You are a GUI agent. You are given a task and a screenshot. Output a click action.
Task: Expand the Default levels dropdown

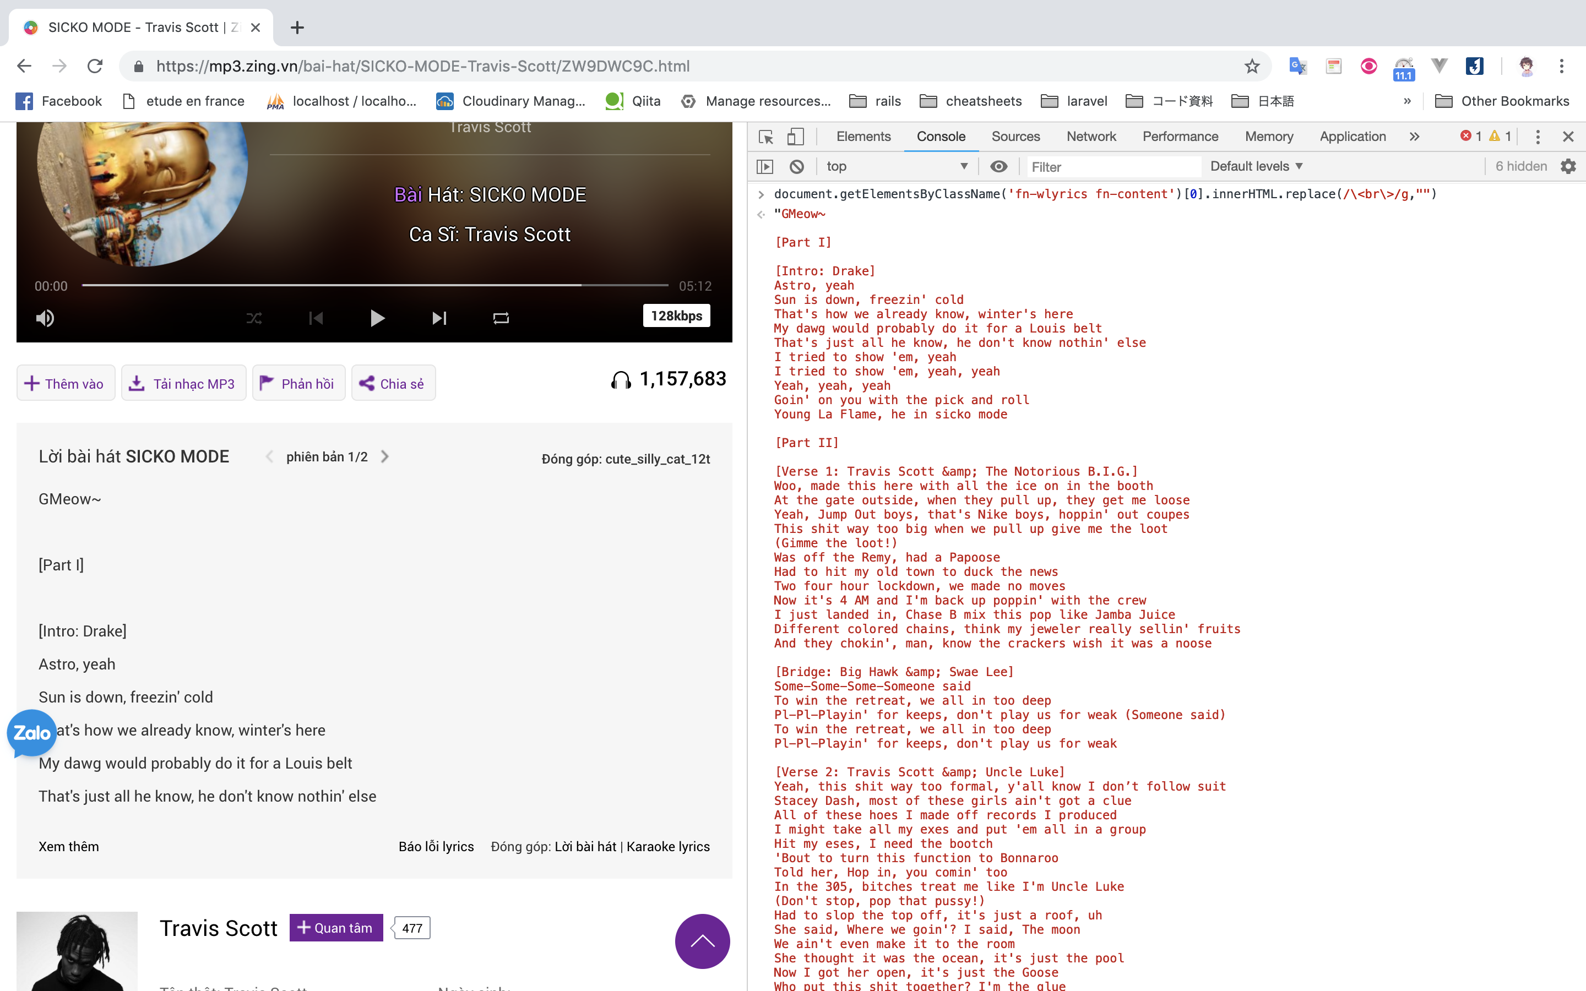1256,166
